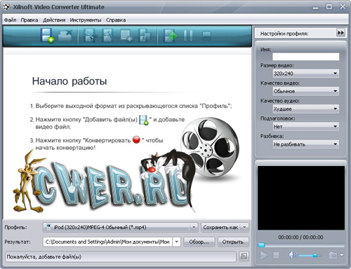Click the Pause conversion toolbar icon
351x269 pixels.
pyautogui.click(x=188, y=36)
